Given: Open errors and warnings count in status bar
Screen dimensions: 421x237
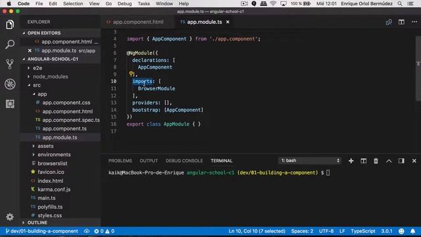Looking at the screenshot, I should tap(104, 231).
